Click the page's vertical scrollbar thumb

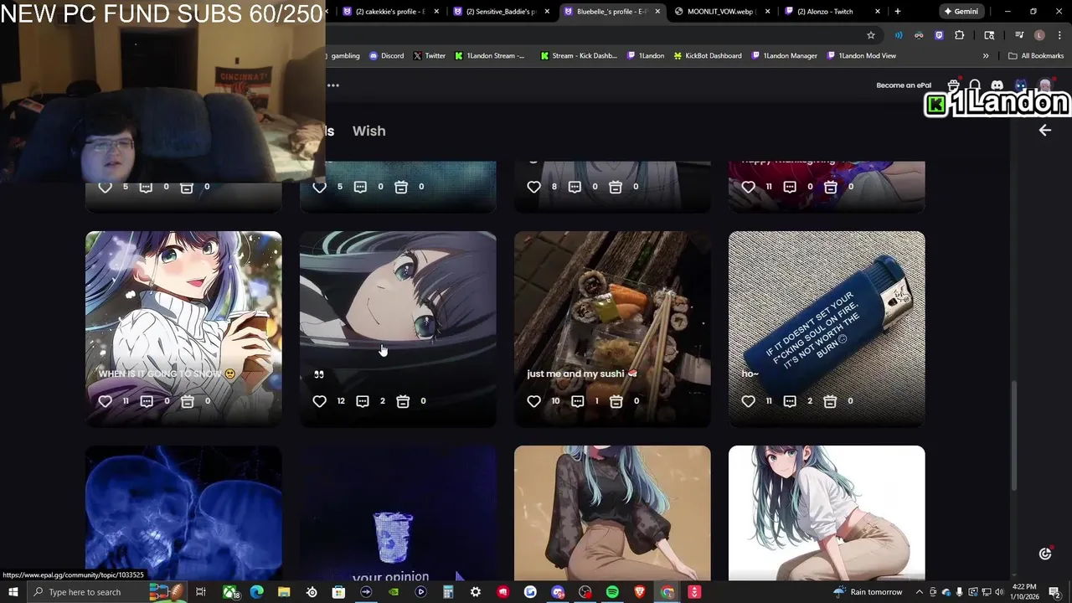[1015, 435]
